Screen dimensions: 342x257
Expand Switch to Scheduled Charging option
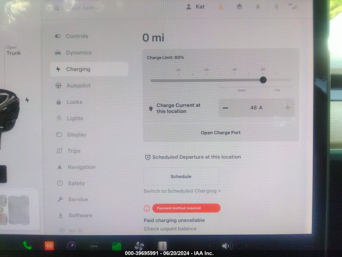(182, 191)
